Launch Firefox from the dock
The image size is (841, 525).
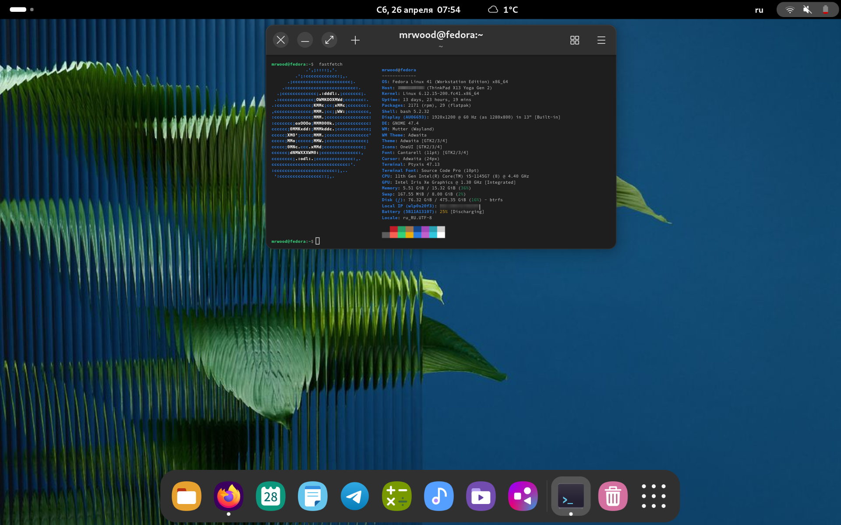[229, 496]
